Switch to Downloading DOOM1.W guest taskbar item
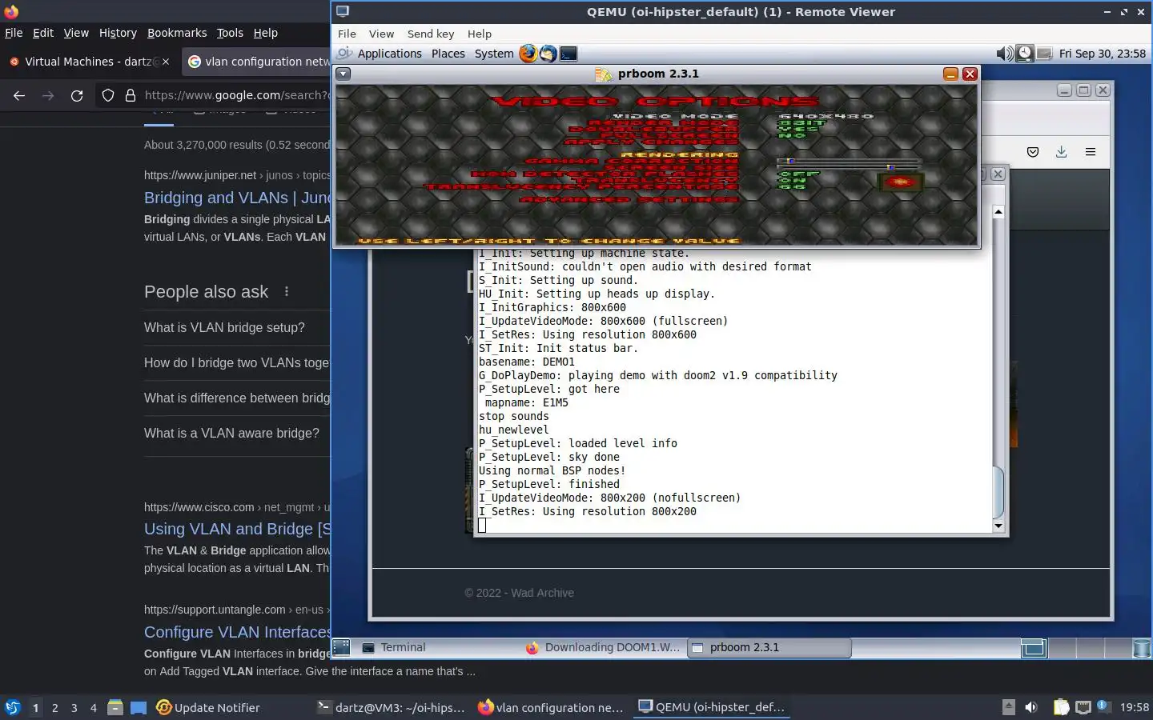The width and height of the screenshot is (1153, 720). pos(604,648)
